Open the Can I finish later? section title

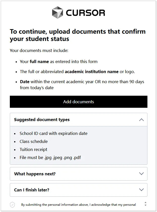[32, 190]
